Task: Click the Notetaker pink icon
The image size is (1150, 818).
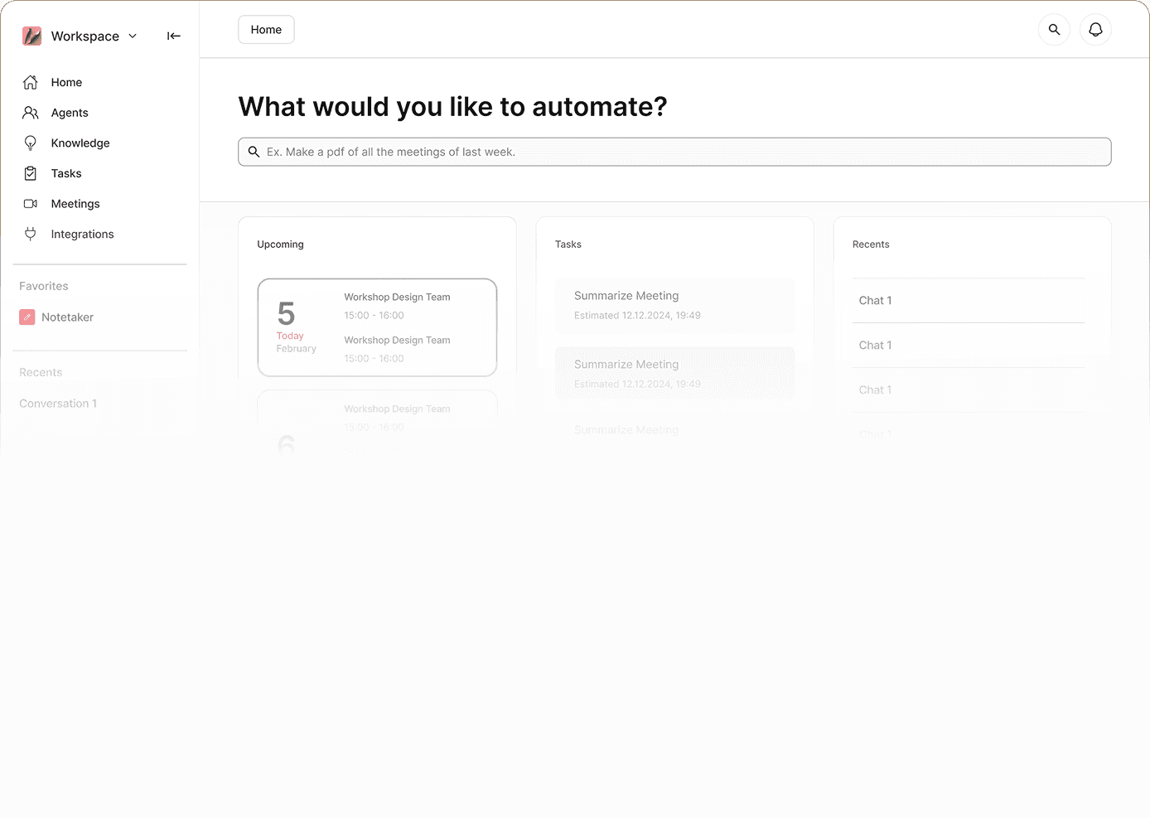Action: (27, 317)
